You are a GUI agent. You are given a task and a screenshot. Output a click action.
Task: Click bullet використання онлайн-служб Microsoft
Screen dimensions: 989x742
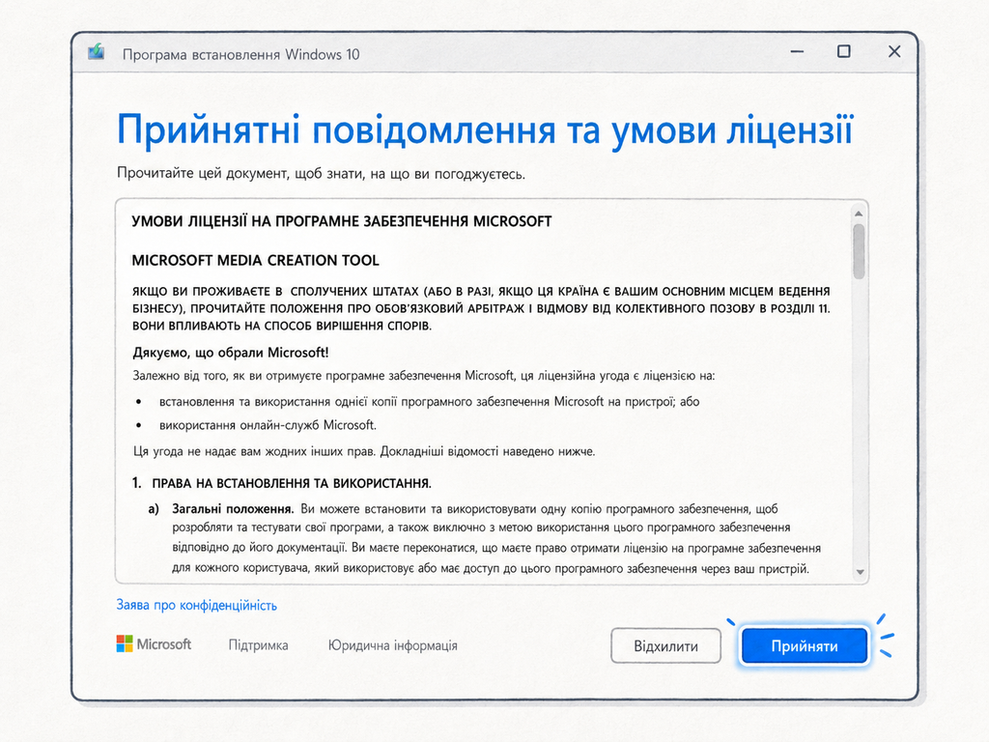268,425
